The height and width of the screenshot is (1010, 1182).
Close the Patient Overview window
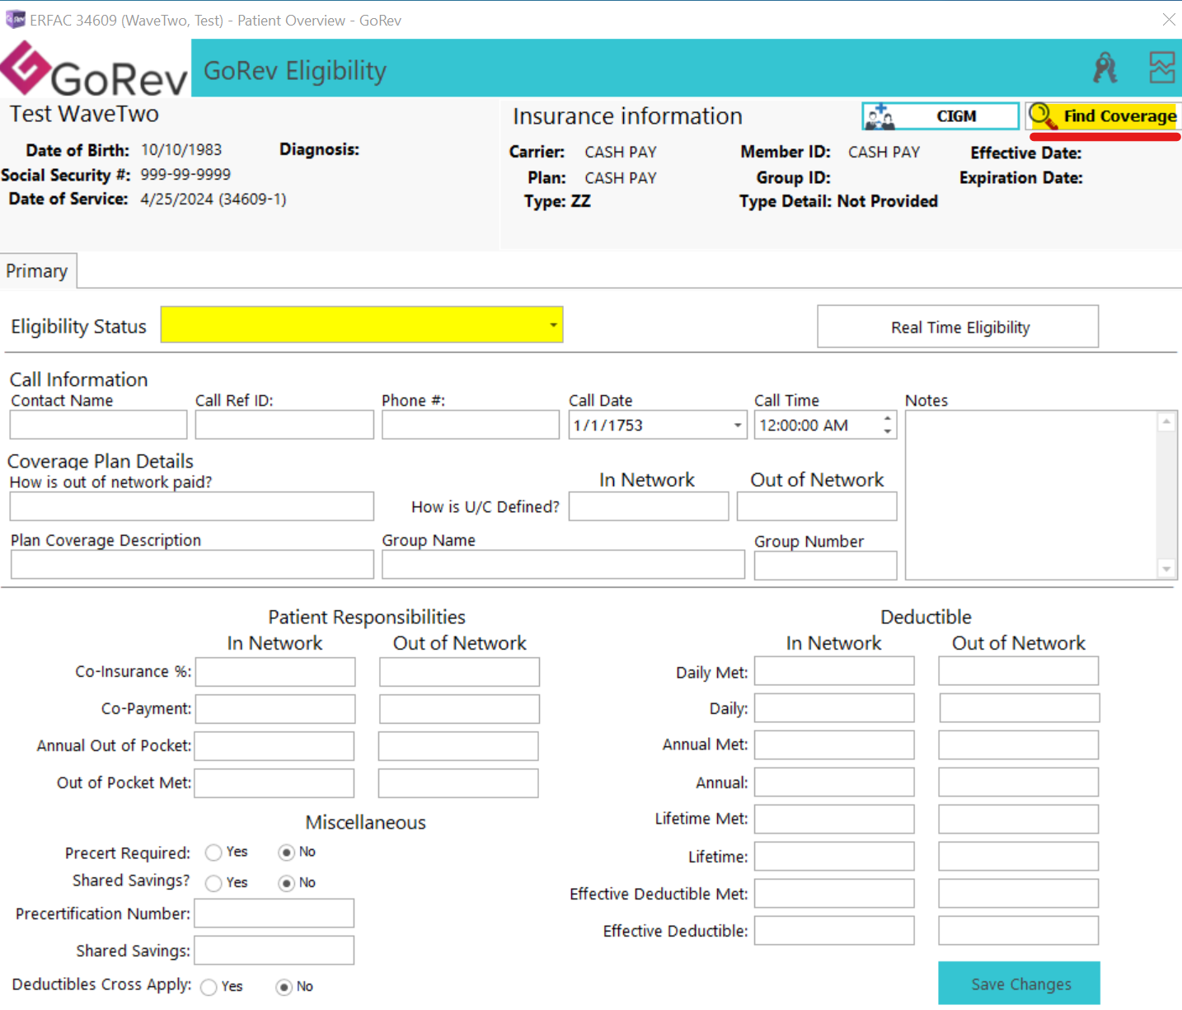click(x=1169, y=20)
